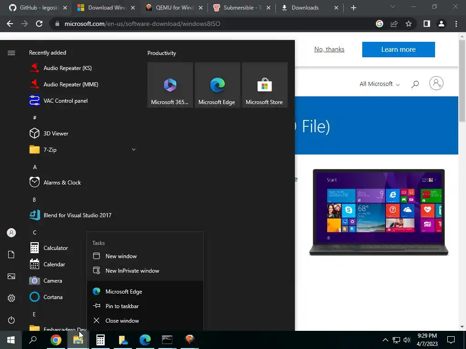Screen dimensions: 466x349
Task: Bookmark this page with the star
Action: tap(409, 24)
